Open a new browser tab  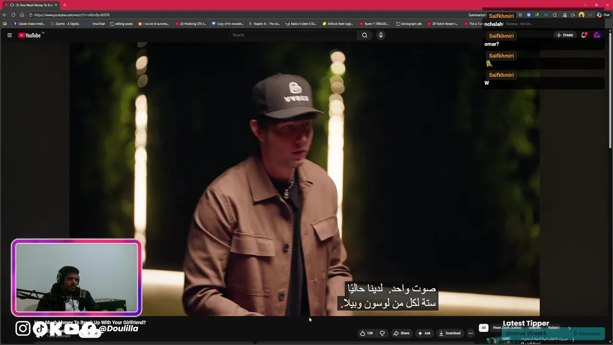coord(65,5)
